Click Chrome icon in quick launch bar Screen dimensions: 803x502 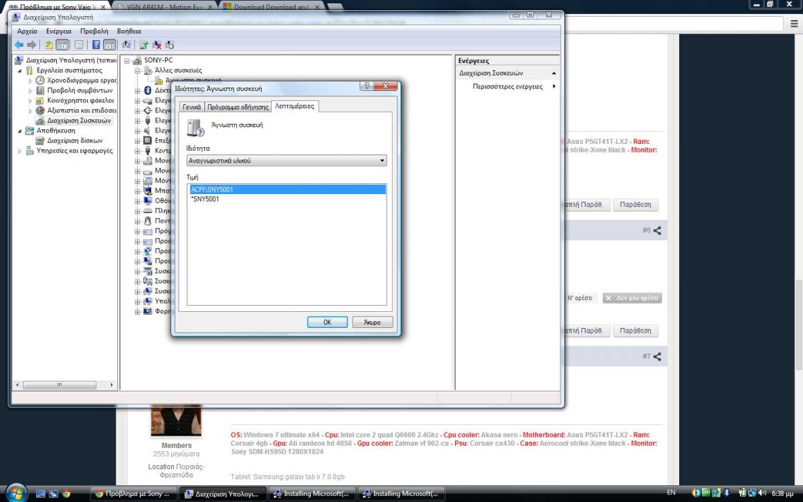tap(66, 494)
